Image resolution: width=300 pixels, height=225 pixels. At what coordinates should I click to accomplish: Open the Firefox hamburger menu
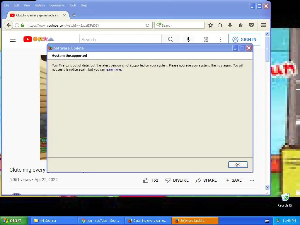pyautogui.click(x=264, y=25)
